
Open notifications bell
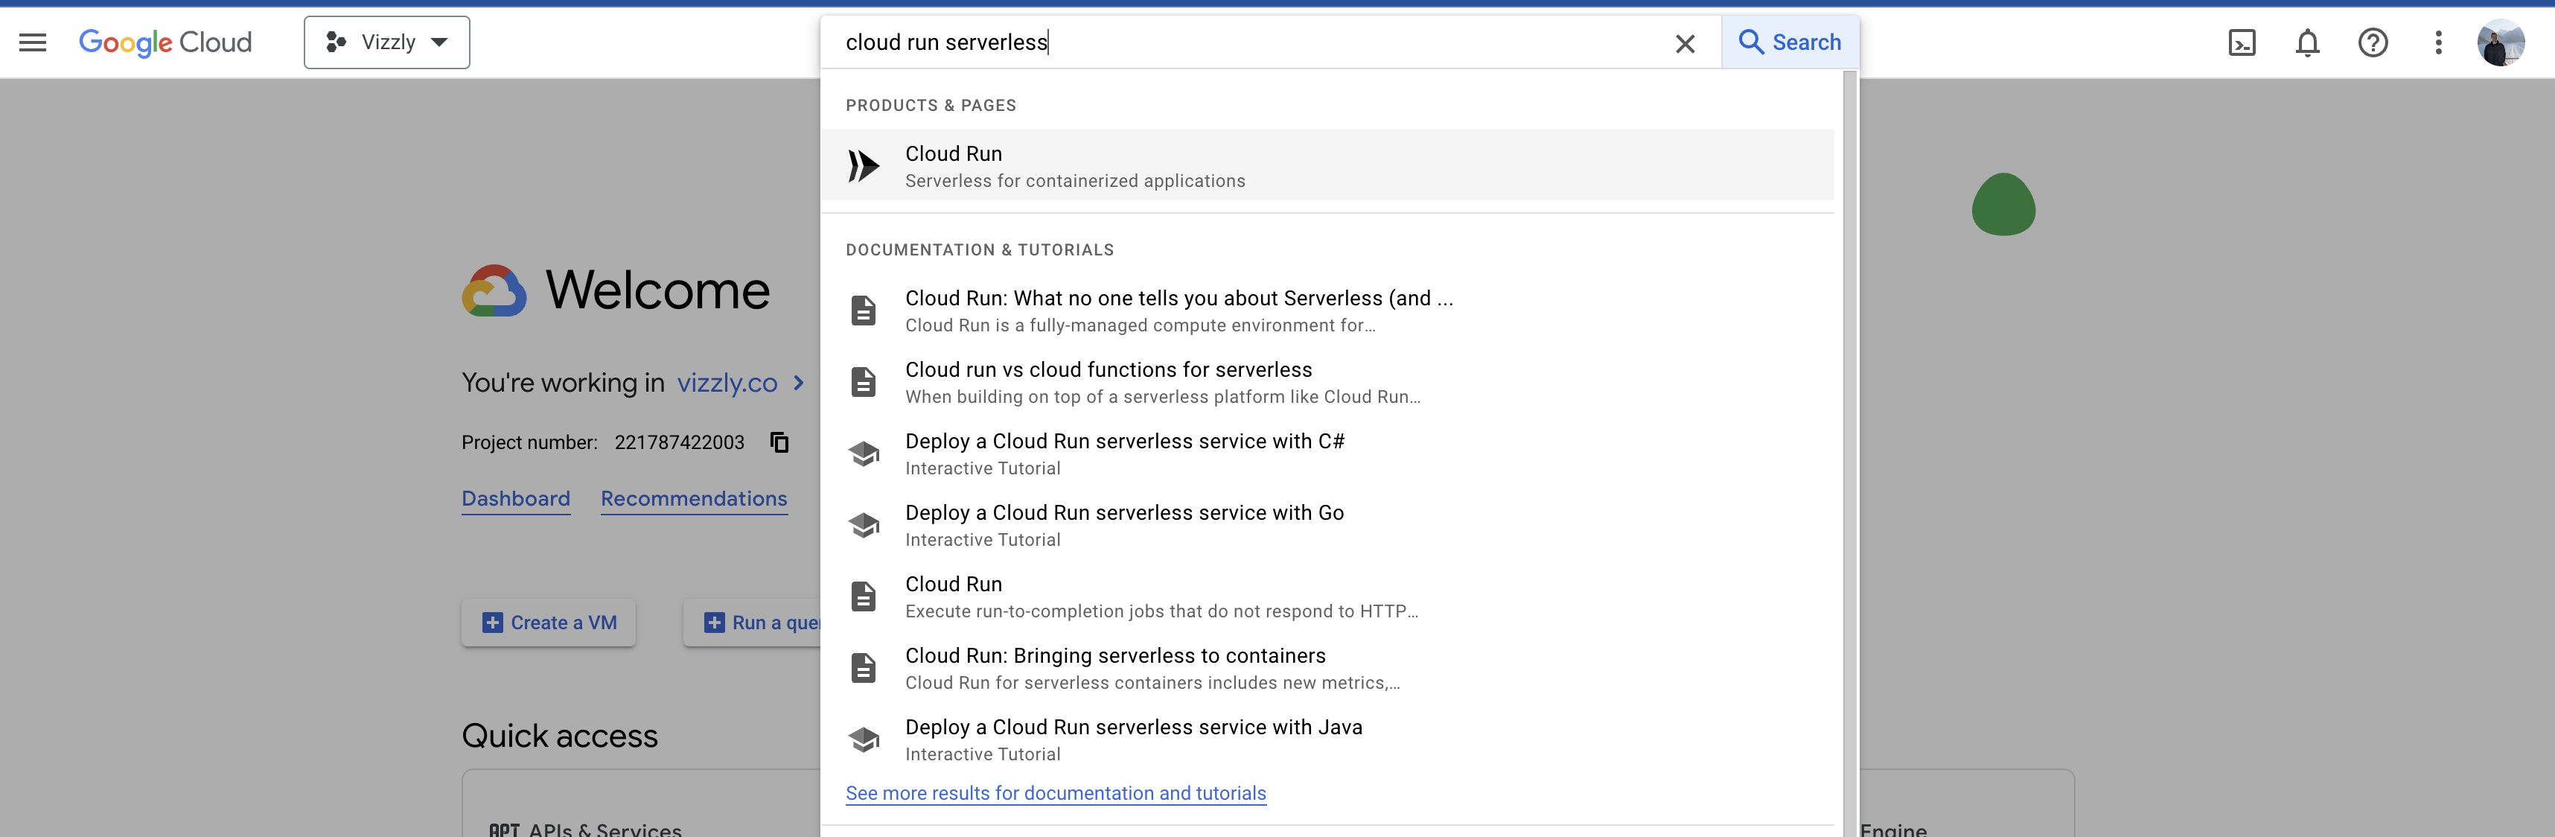click(2307, 42)
